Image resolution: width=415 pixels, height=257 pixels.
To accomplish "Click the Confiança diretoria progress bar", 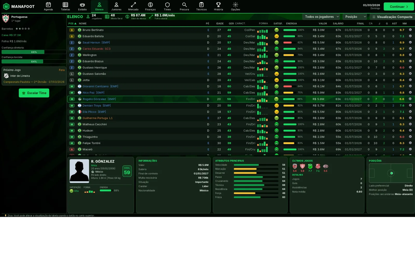I will point(34,52).
